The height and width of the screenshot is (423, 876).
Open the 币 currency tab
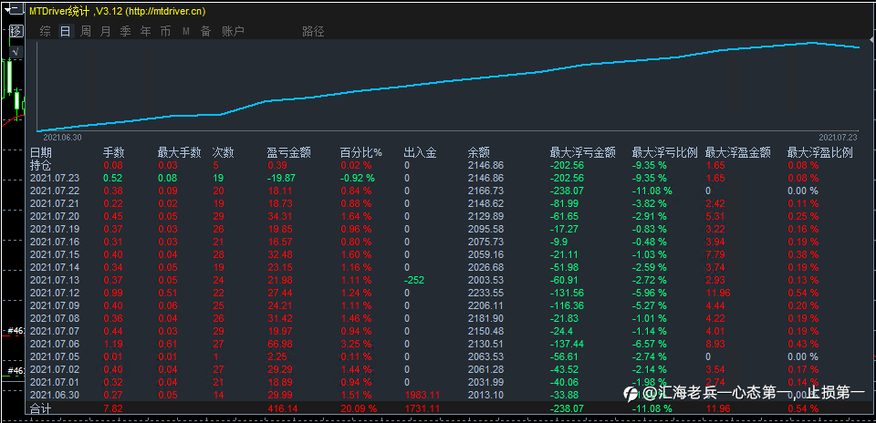(165, 31)
